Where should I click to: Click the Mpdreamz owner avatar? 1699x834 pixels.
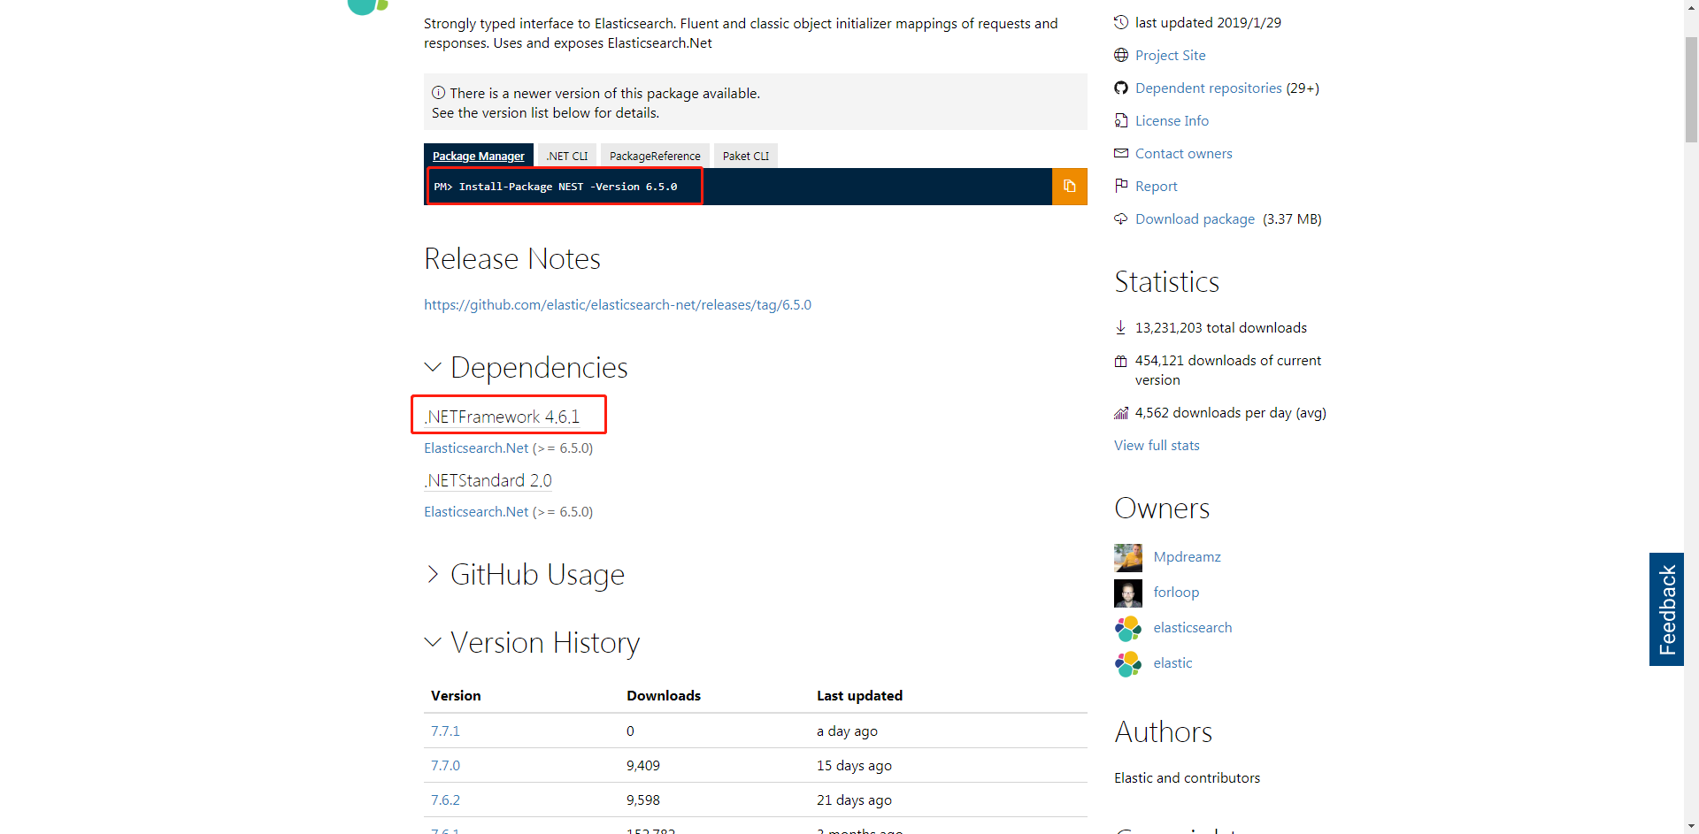[x=1127, y=557]
